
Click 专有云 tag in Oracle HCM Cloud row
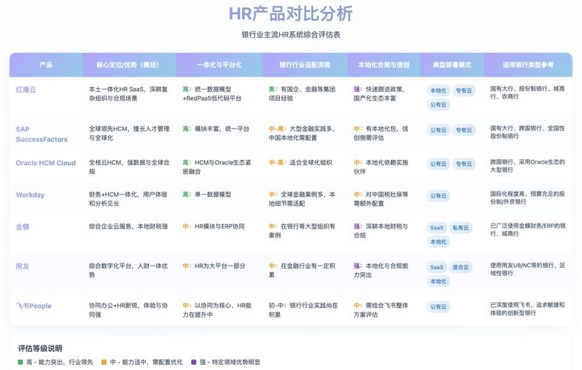click(x=464, y=164)
